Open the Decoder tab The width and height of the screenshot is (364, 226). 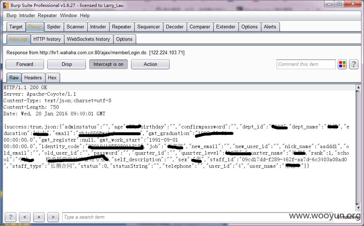175,27
